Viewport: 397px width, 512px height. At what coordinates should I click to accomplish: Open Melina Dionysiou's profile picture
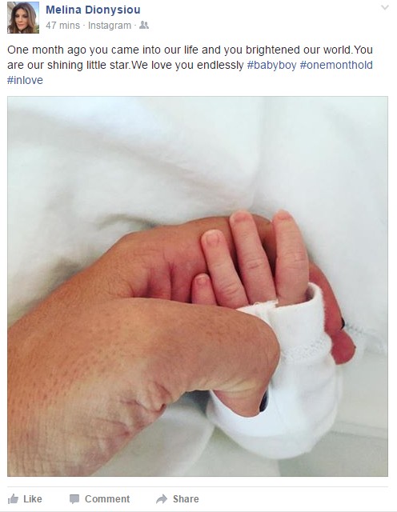[x=23, y=18]
